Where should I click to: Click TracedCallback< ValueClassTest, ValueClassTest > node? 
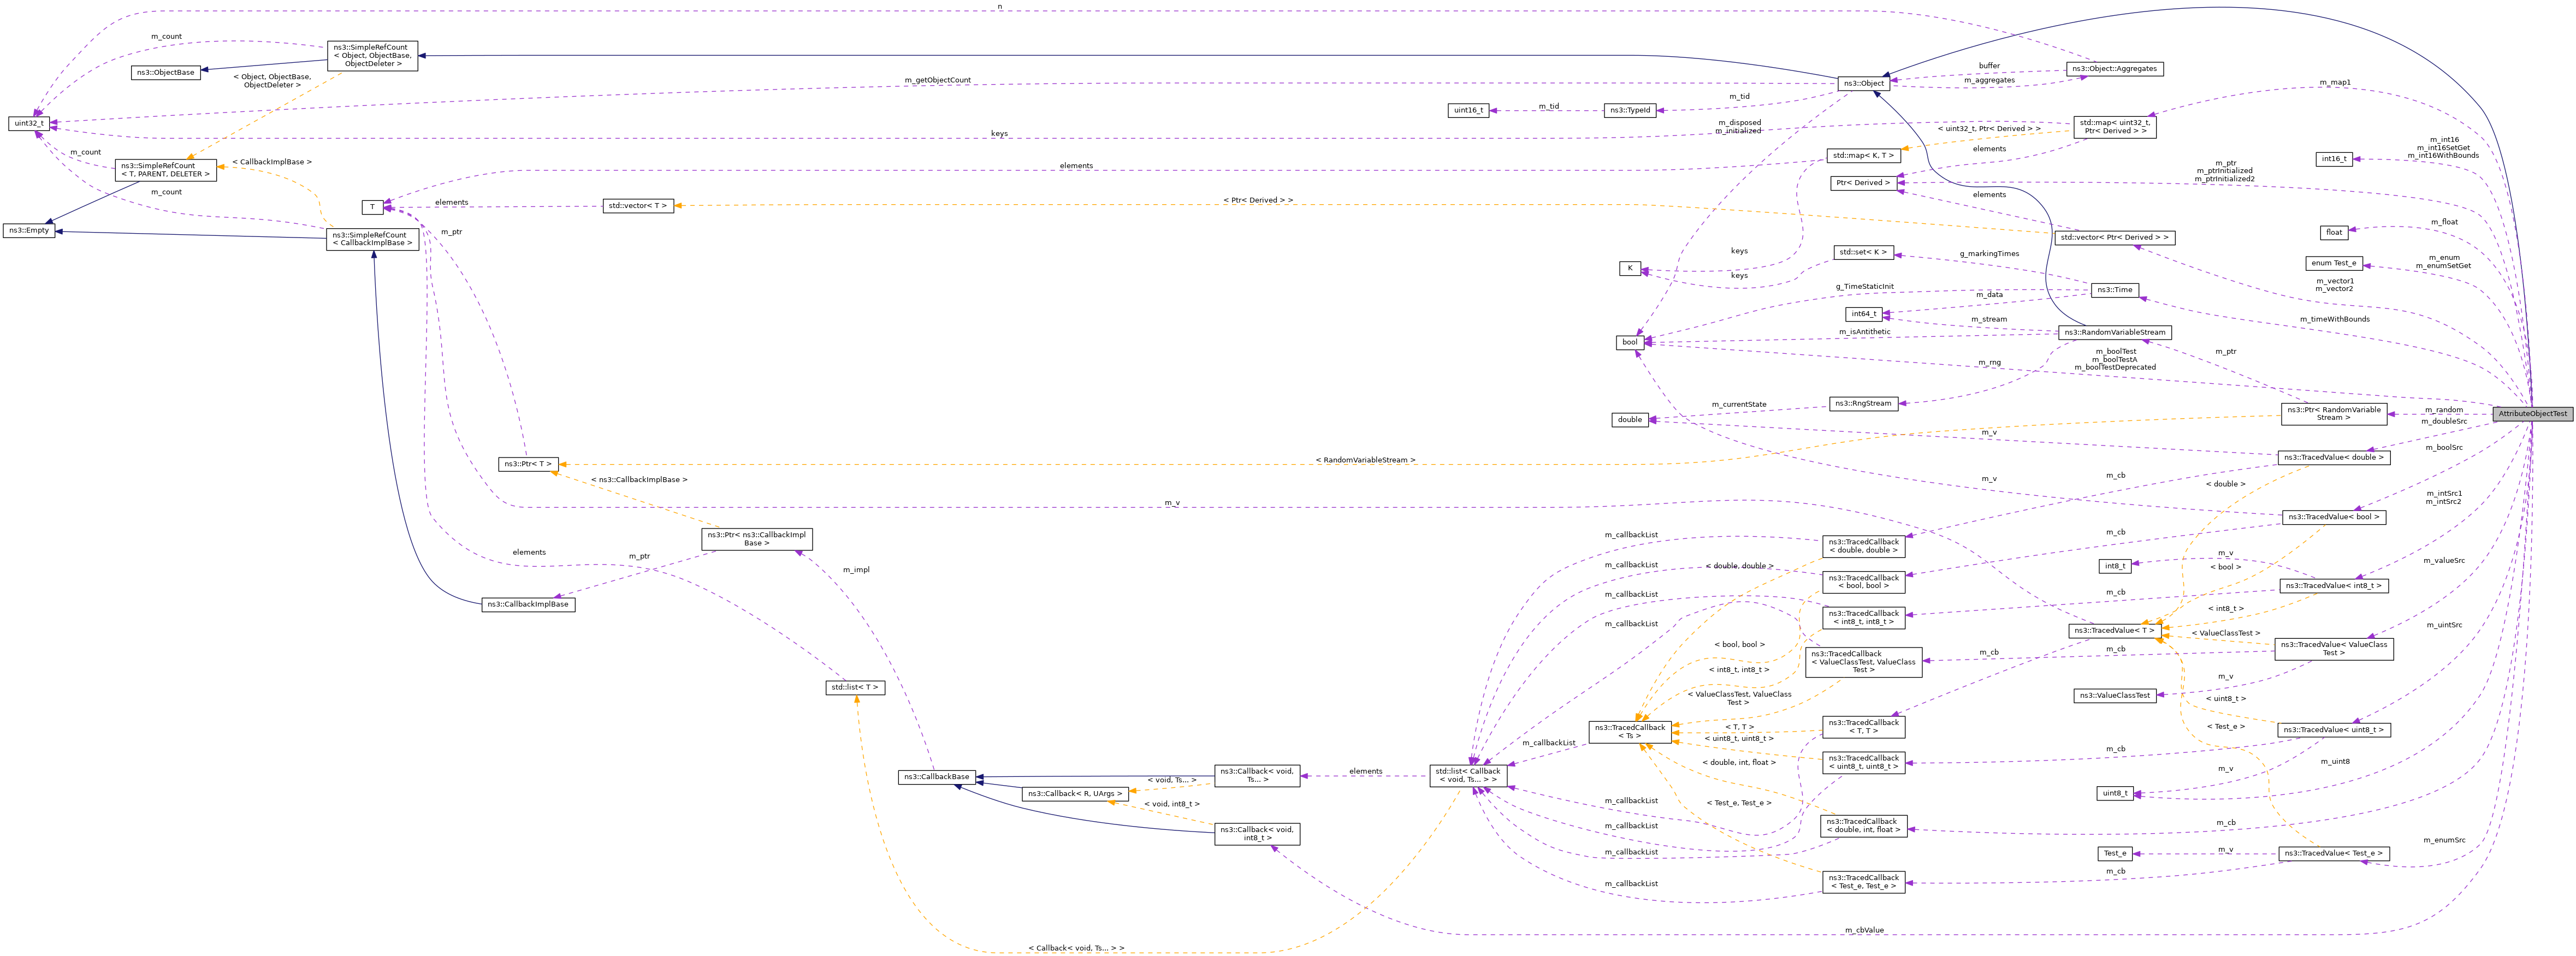(1863, 661)
